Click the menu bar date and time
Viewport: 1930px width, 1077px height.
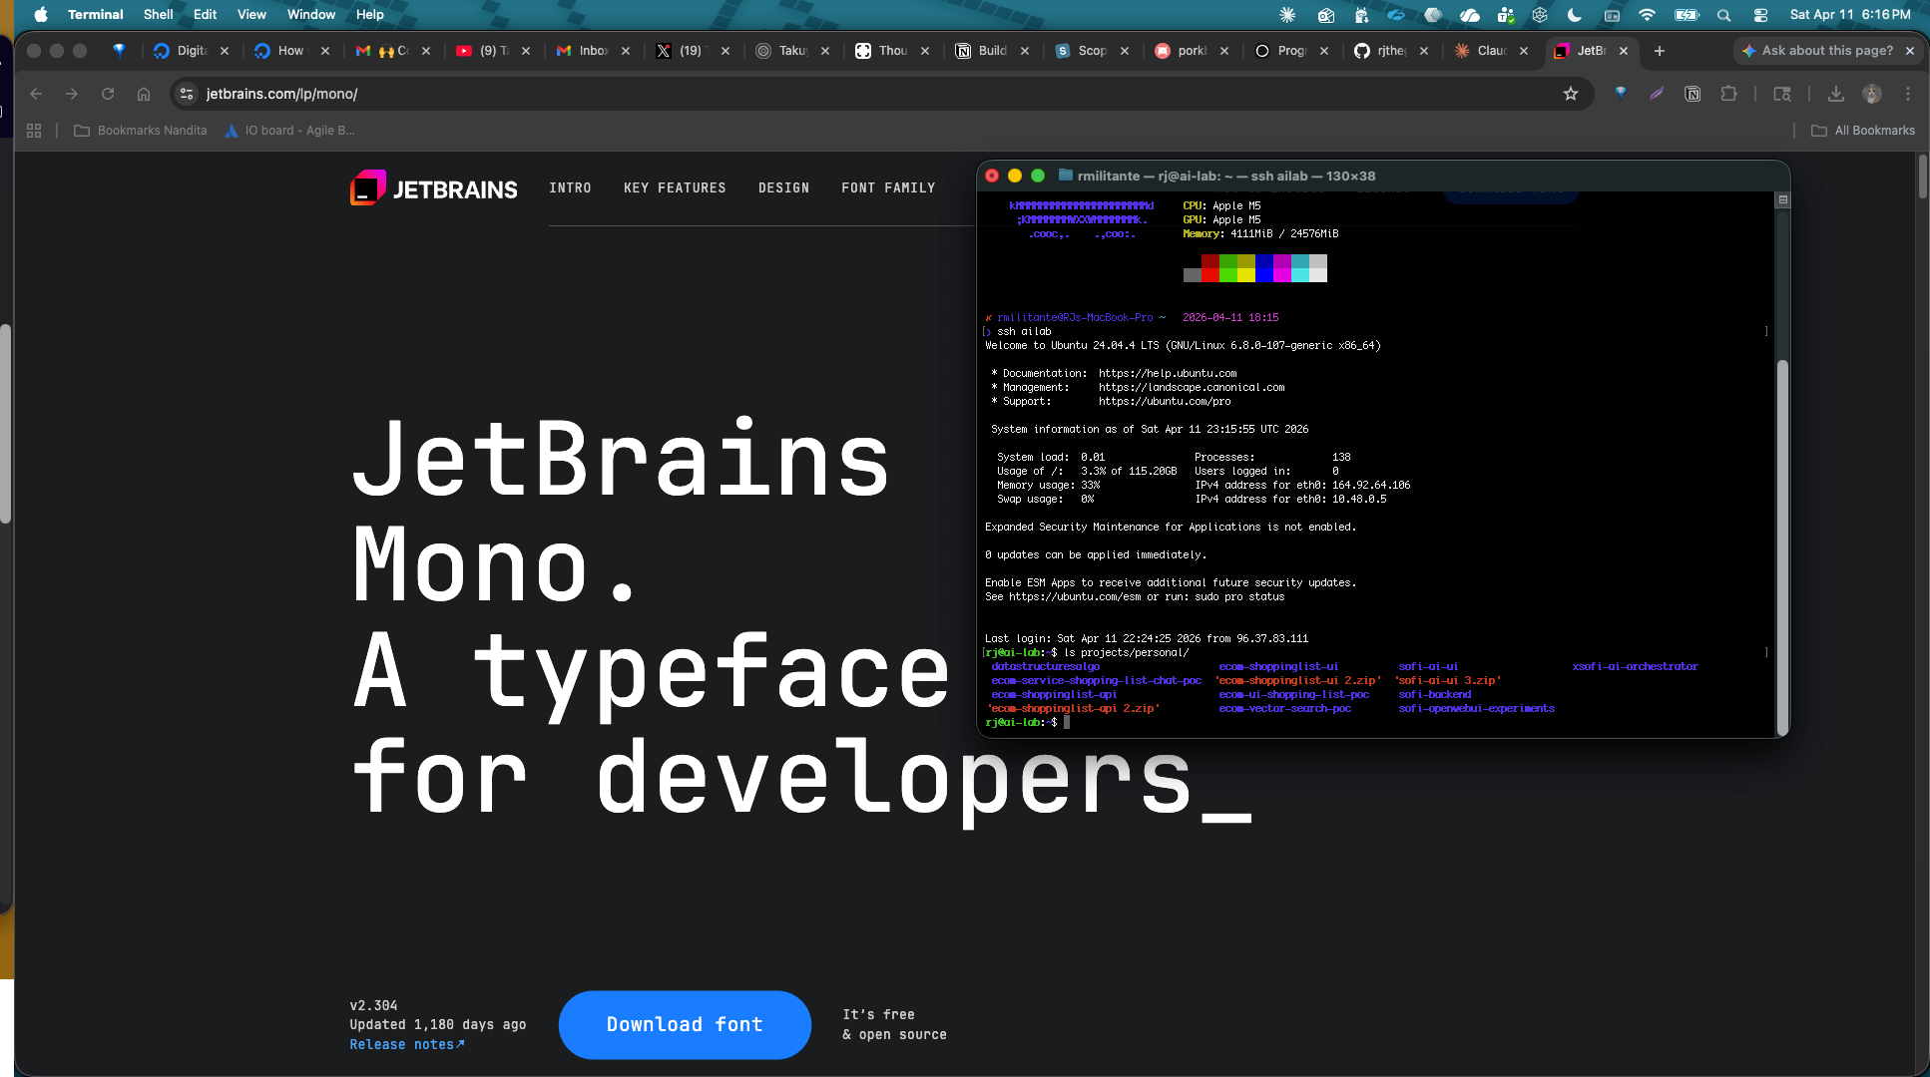(1850, 15)
